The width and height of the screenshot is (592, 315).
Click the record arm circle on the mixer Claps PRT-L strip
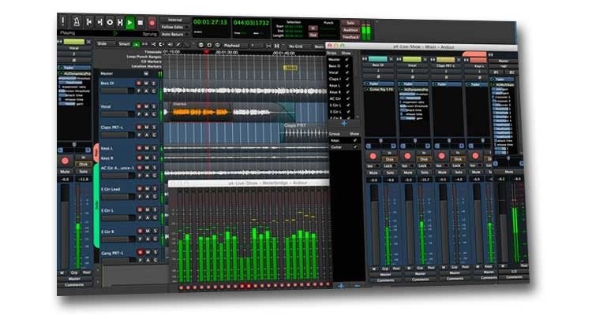(x=441, y=156)
